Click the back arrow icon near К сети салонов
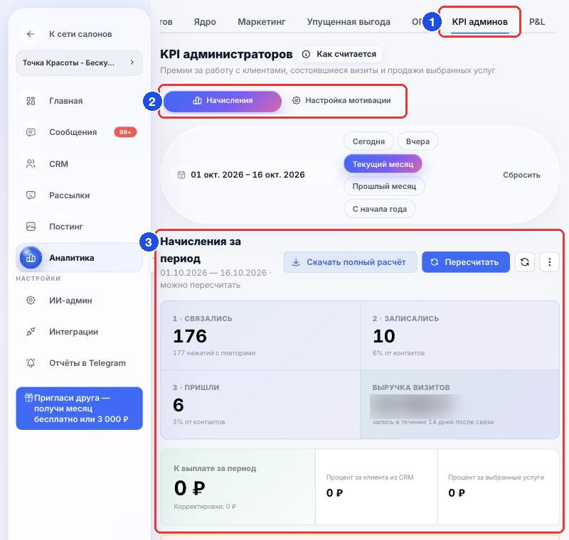 [31, 34]
